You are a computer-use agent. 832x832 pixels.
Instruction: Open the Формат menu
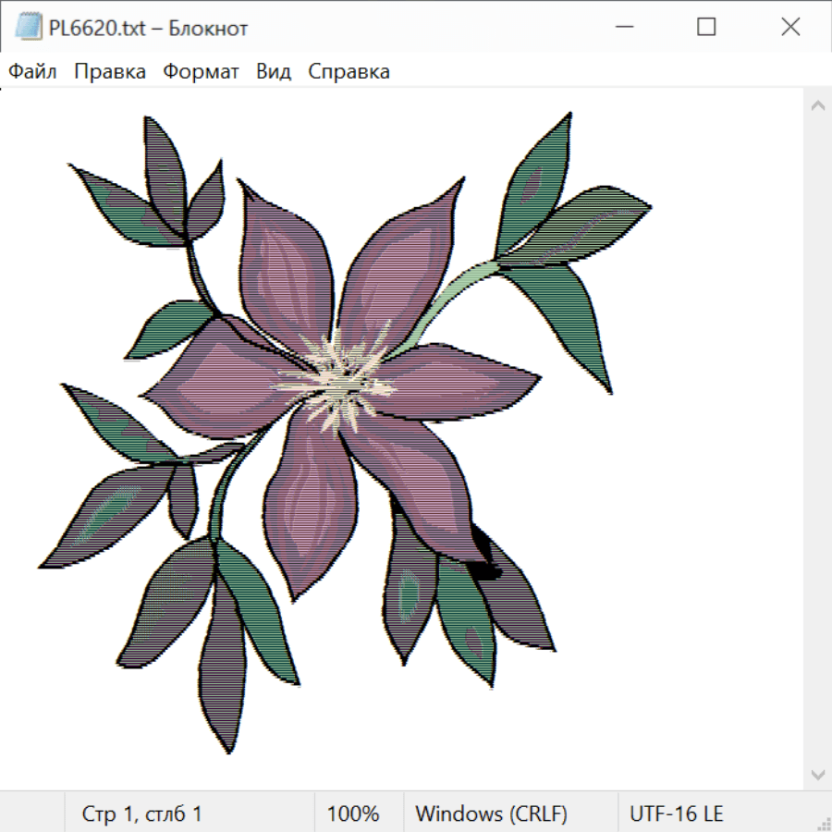coord(201,72)
